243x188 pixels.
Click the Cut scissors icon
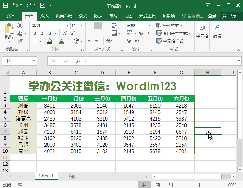pyautogui.click(x=20, y=25)
